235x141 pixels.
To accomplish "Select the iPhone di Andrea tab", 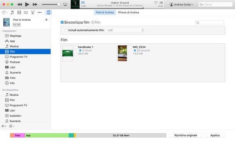I will pos(128,12).
